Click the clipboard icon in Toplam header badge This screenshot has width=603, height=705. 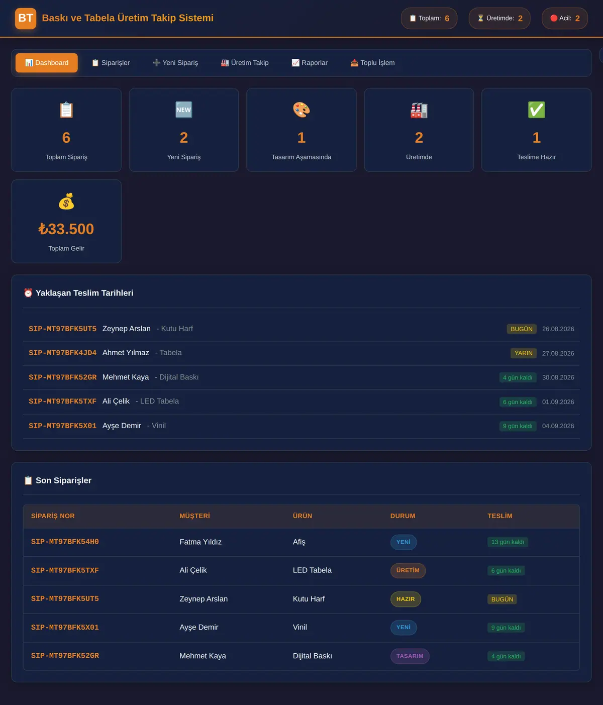(x=413, y=18)
